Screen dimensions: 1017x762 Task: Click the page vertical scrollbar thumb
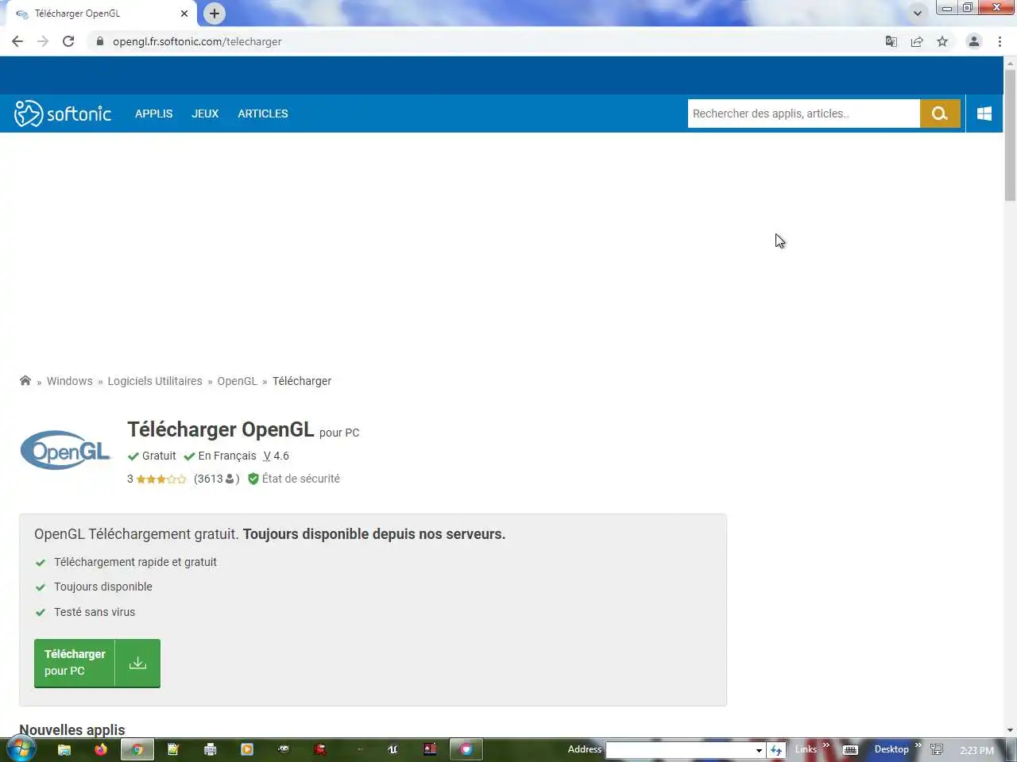[1010, 135]
